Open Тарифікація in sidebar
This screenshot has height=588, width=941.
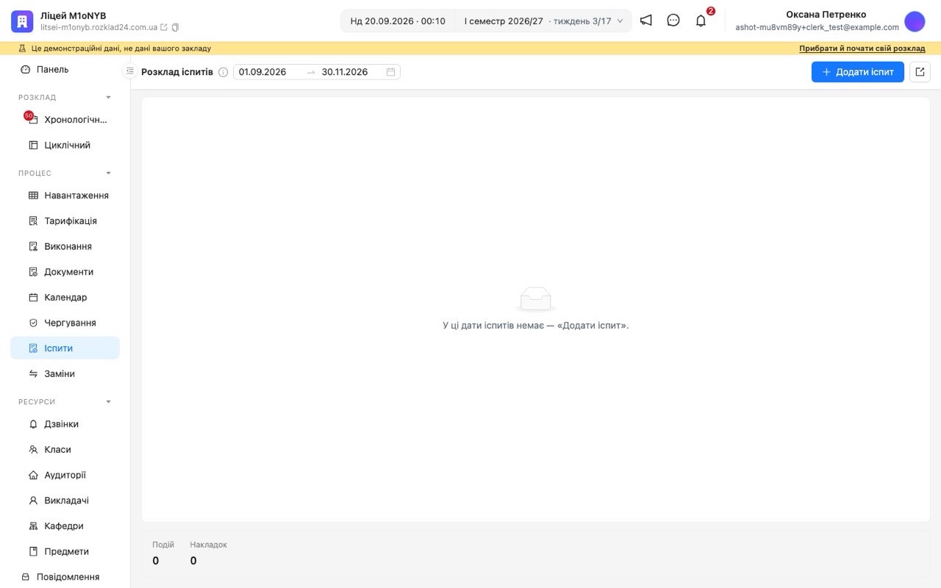pos(65,221)
